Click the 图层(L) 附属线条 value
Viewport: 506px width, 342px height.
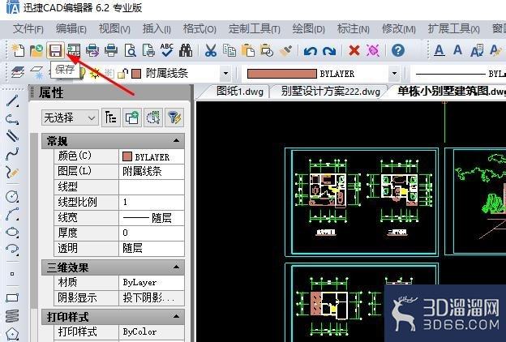152,171
